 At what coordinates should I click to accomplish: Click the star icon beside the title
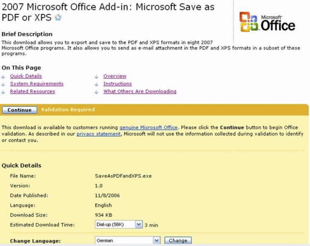tap(58, 17)
